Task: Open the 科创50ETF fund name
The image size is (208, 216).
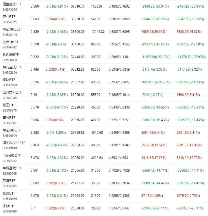Action: [11, 55]
